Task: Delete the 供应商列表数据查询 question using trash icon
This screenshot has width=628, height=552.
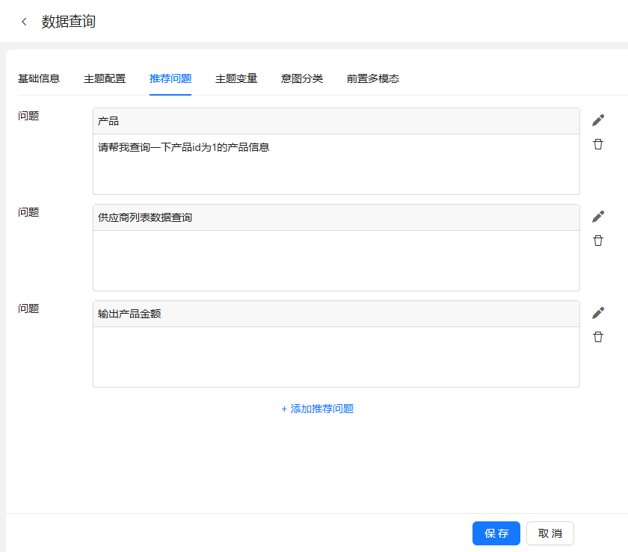Action: 598,241
